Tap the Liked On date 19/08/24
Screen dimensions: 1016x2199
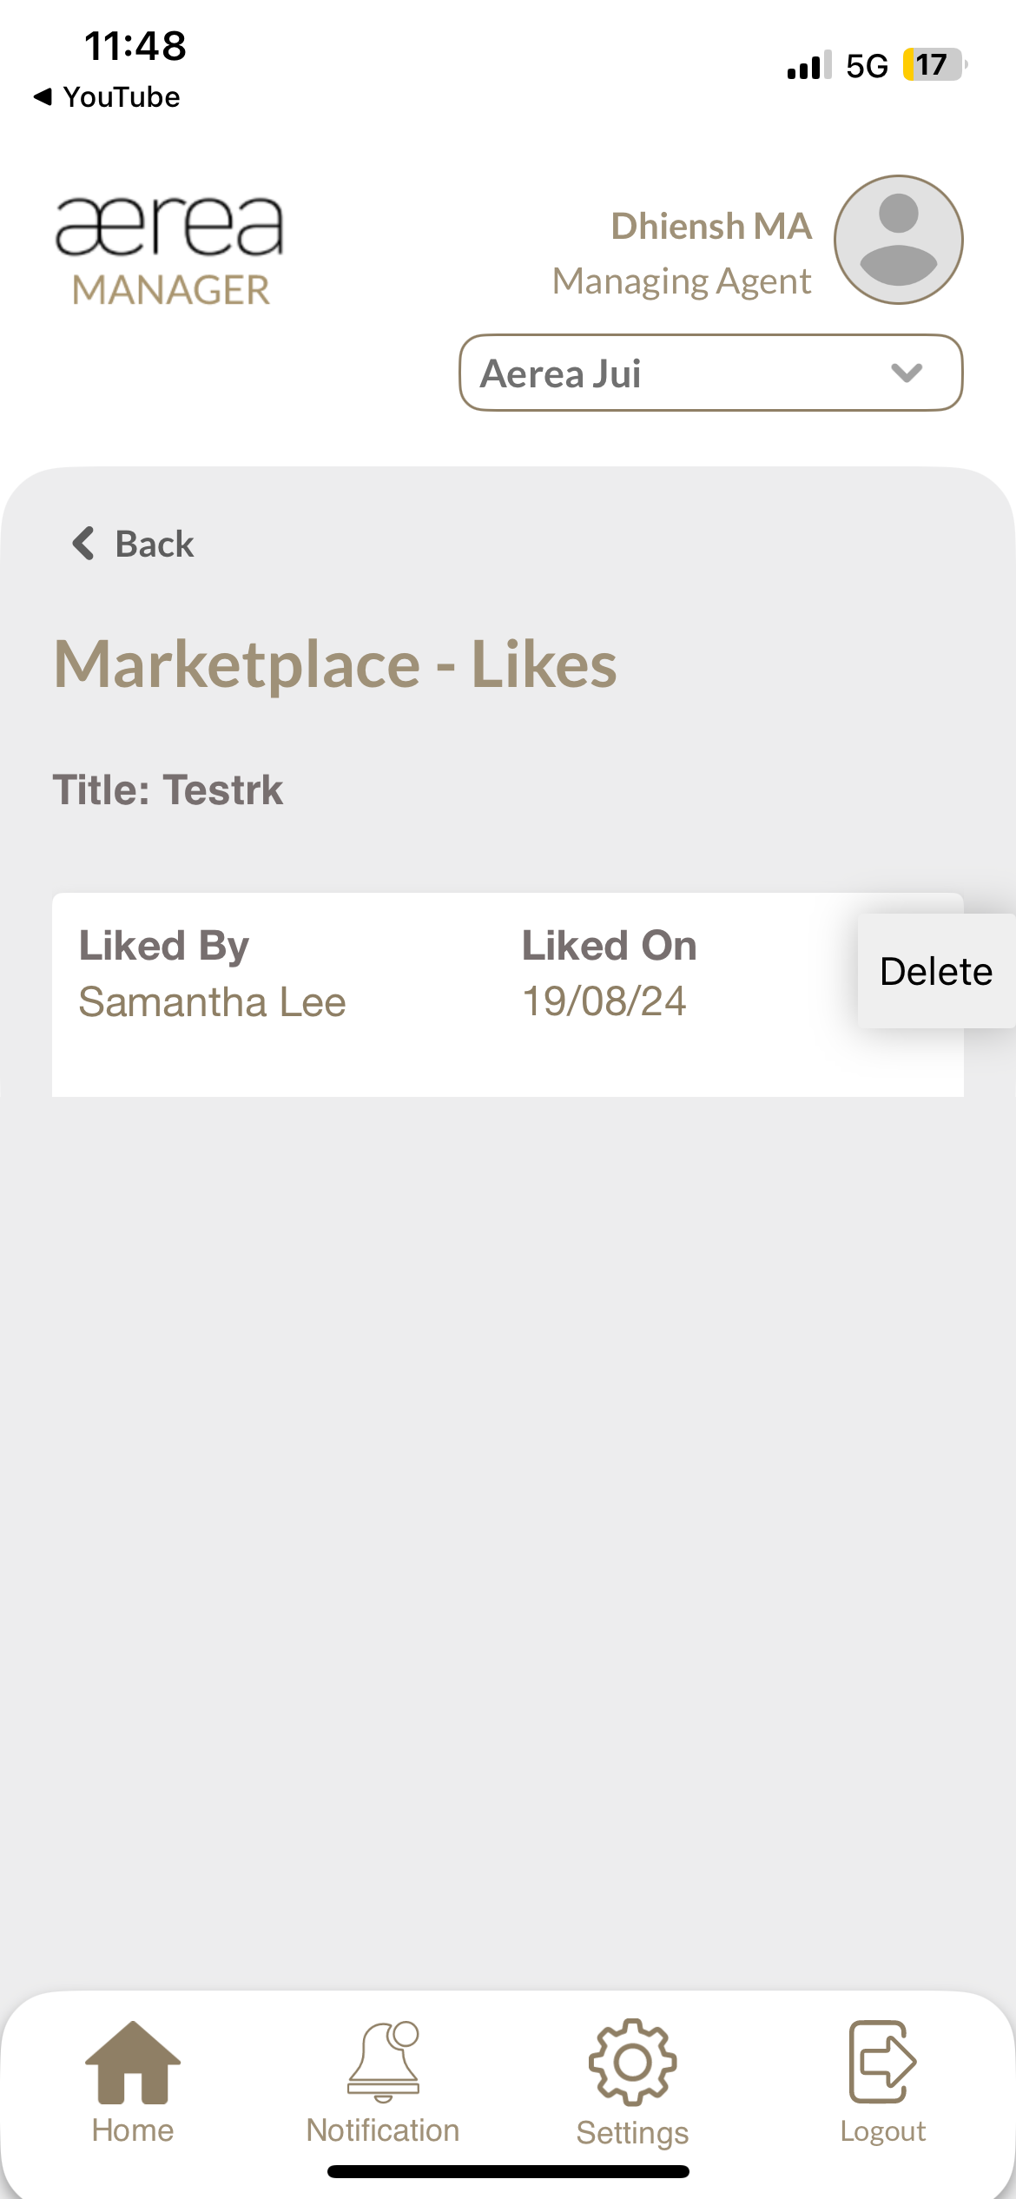click(604, 1001)
